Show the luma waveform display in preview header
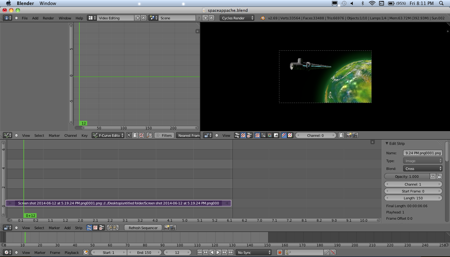This screenshot has height=257, width=450. pos(263,136)
